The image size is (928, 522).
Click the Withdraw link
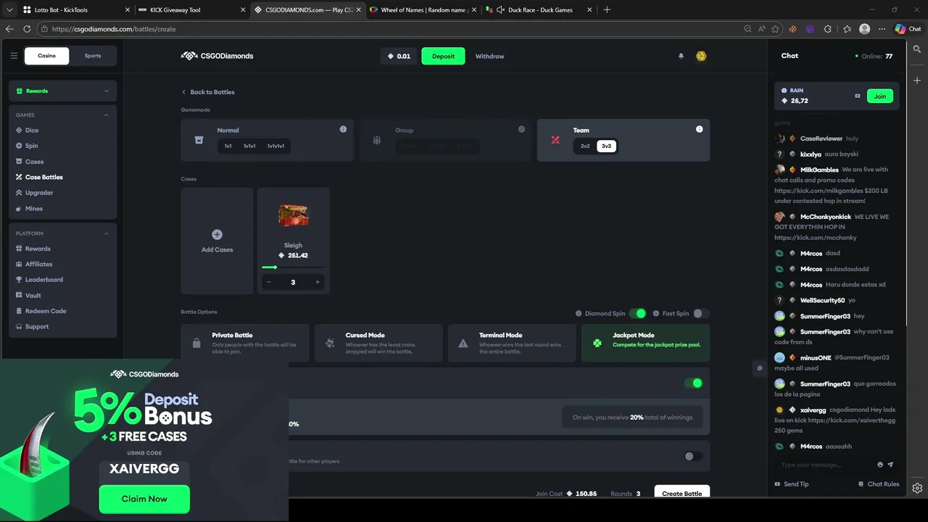(489, 56)
